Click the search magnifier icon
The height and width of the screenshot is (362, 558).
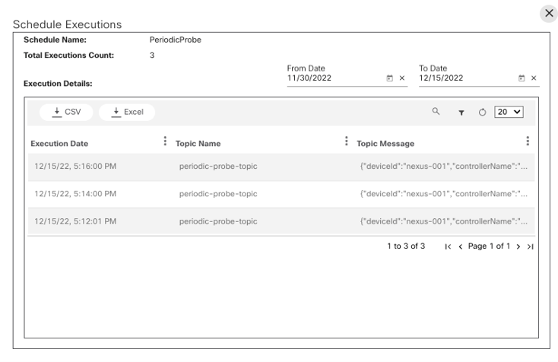(x=436, y=112)
